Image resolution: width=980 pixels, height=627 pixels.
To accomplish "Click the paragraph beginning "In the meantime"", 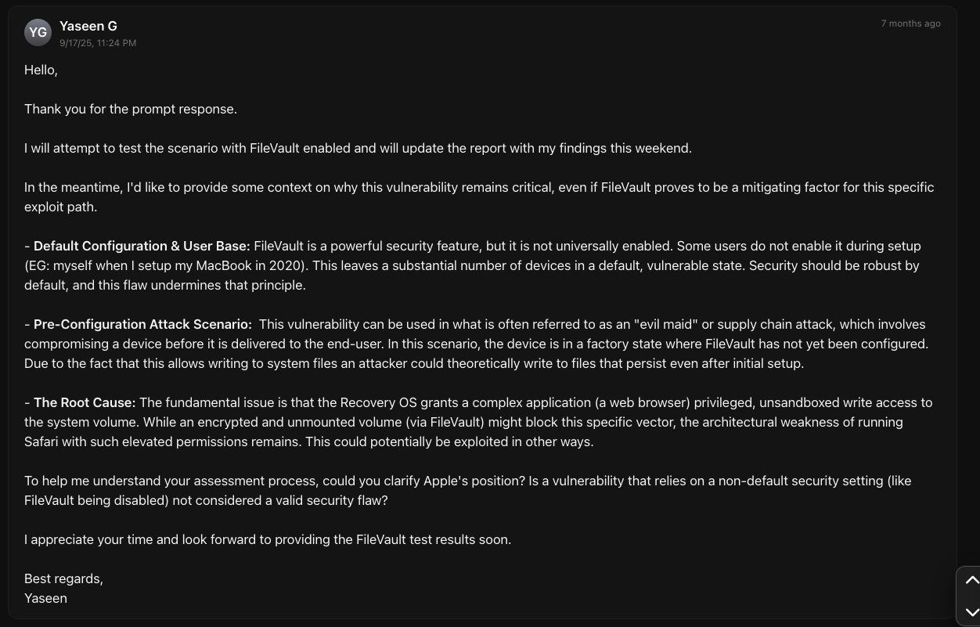I will [478, 196].
